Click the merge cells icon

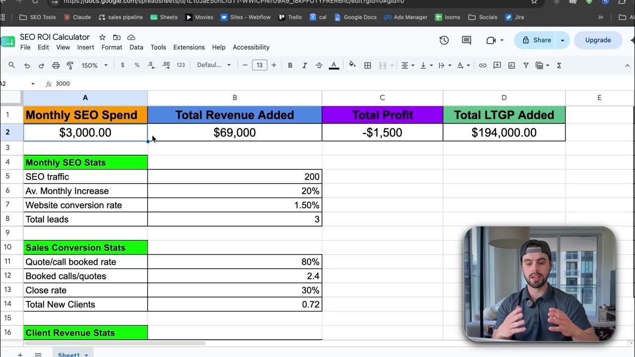coord(382,65)
